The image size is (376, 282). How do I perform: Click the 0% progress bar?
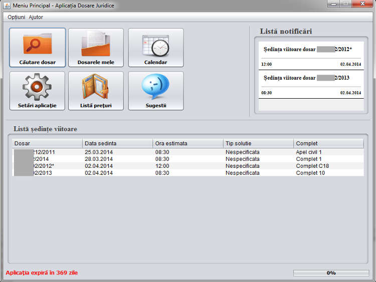pyautogui.click(x=331, y=273)
